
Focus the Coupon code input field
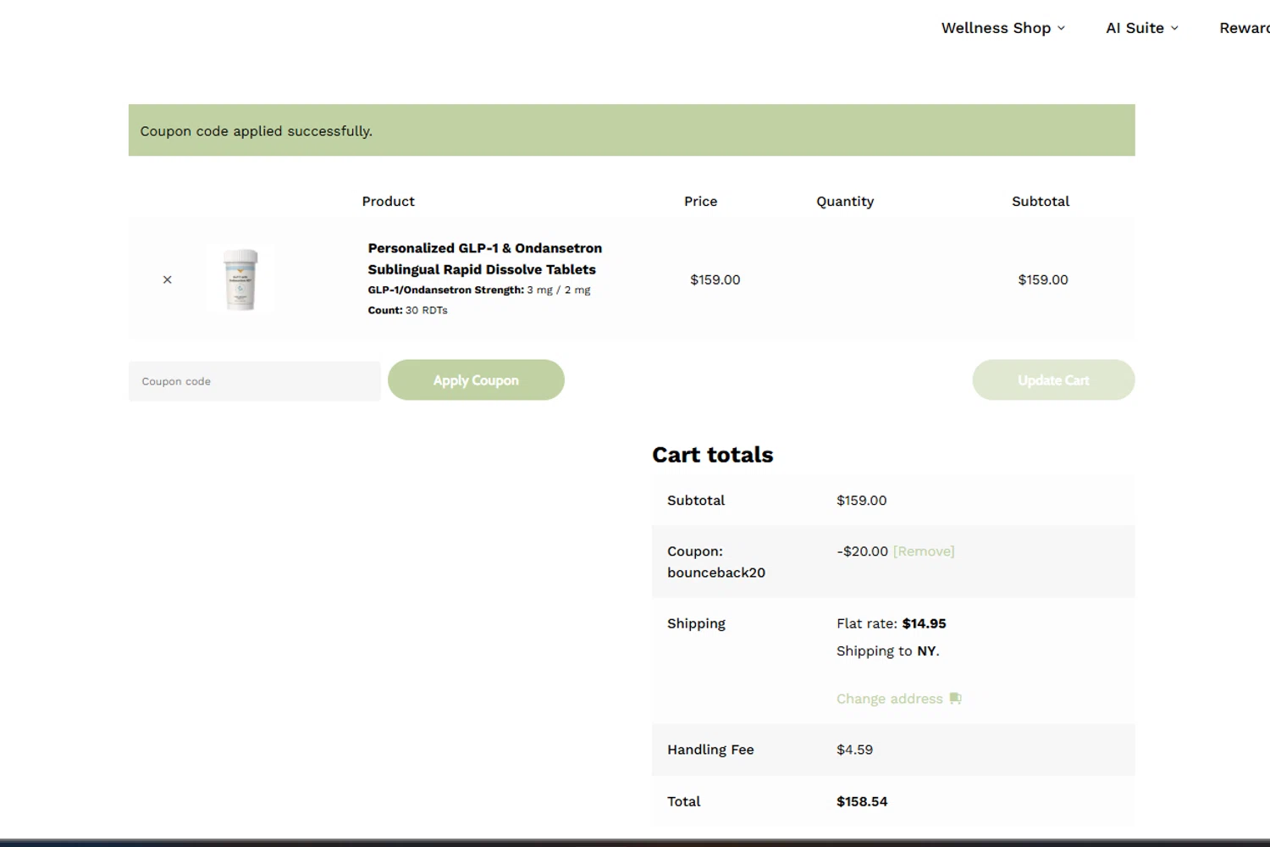(254, 381)
